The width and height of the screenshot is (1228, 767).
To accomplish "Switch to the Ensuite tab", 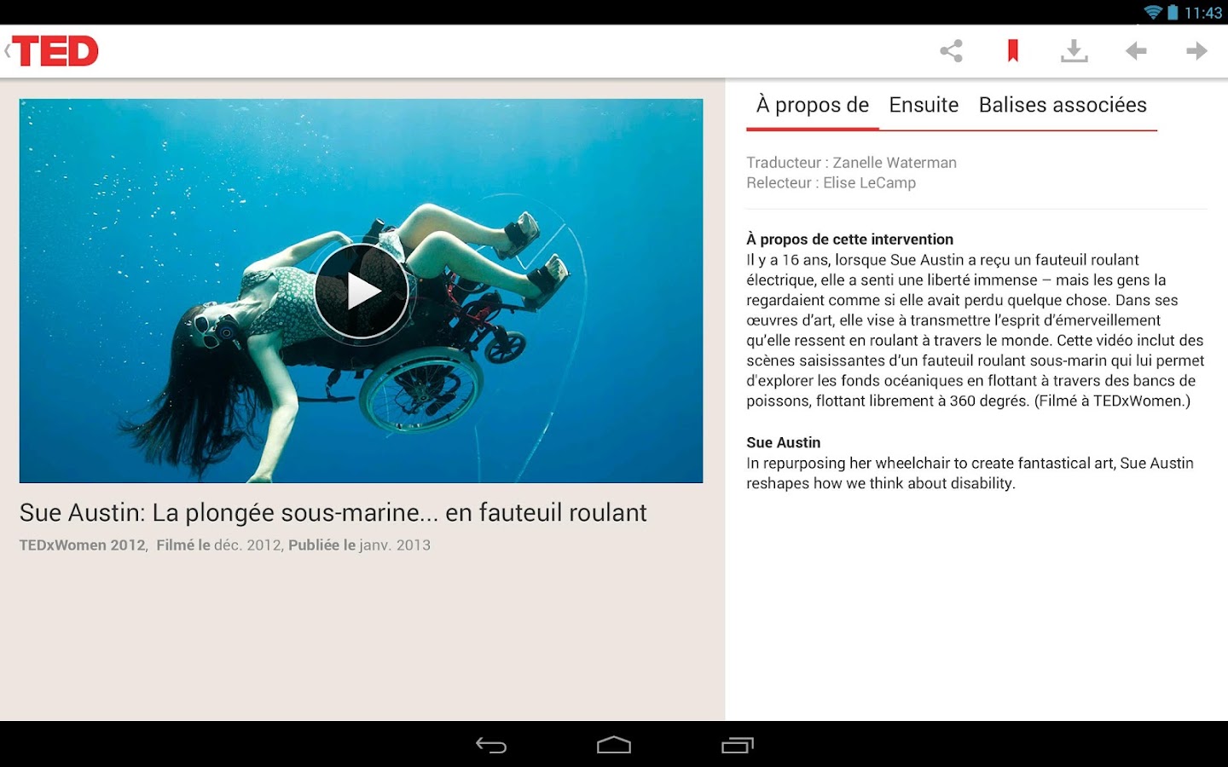I will pyautogui.click(x=924, y=105).
